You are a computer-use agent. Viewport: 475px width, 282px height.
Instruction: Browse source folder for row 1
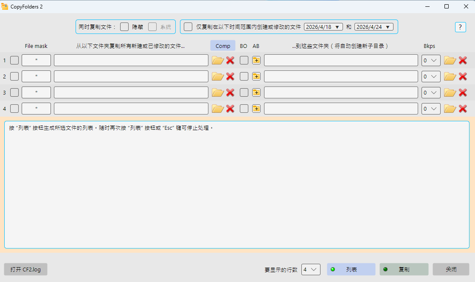tap(218, 60)
